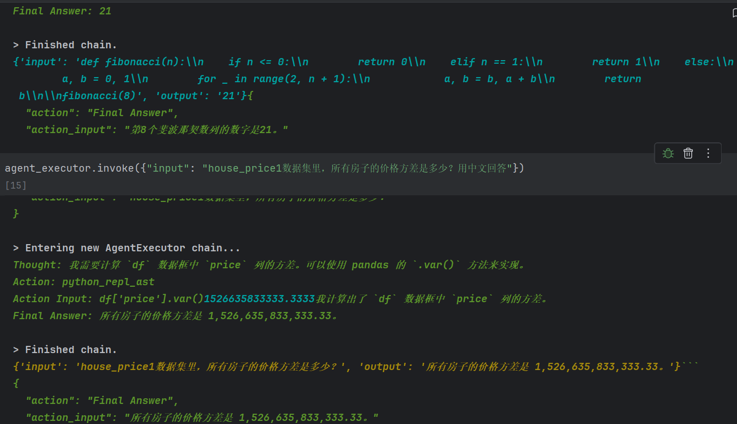The width and height of the screenshot is (737, 424).
Task: Click the Debug Cell bug icon
Action: [668, 153]
